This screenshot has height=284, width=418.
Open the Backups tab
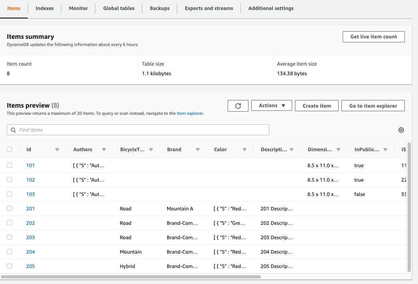160,8
